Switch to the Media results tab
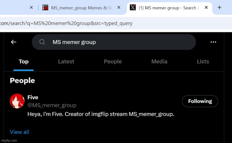Image resolution: width=232 pixels, height=143 pixels. pos(159,61)
